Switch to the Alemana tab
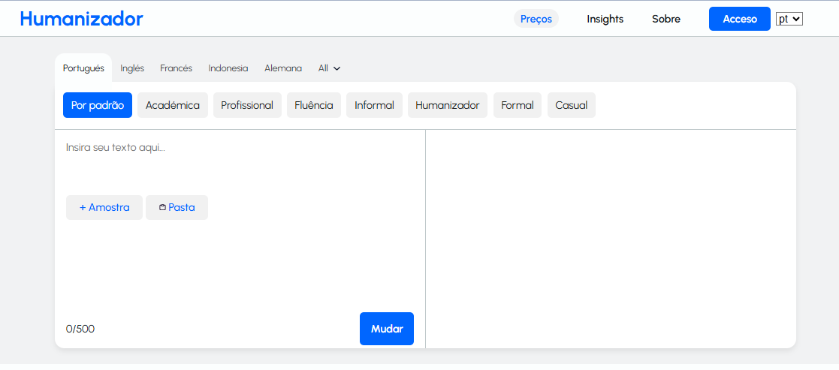Screen dimensions: 839x370 [283, 68]
